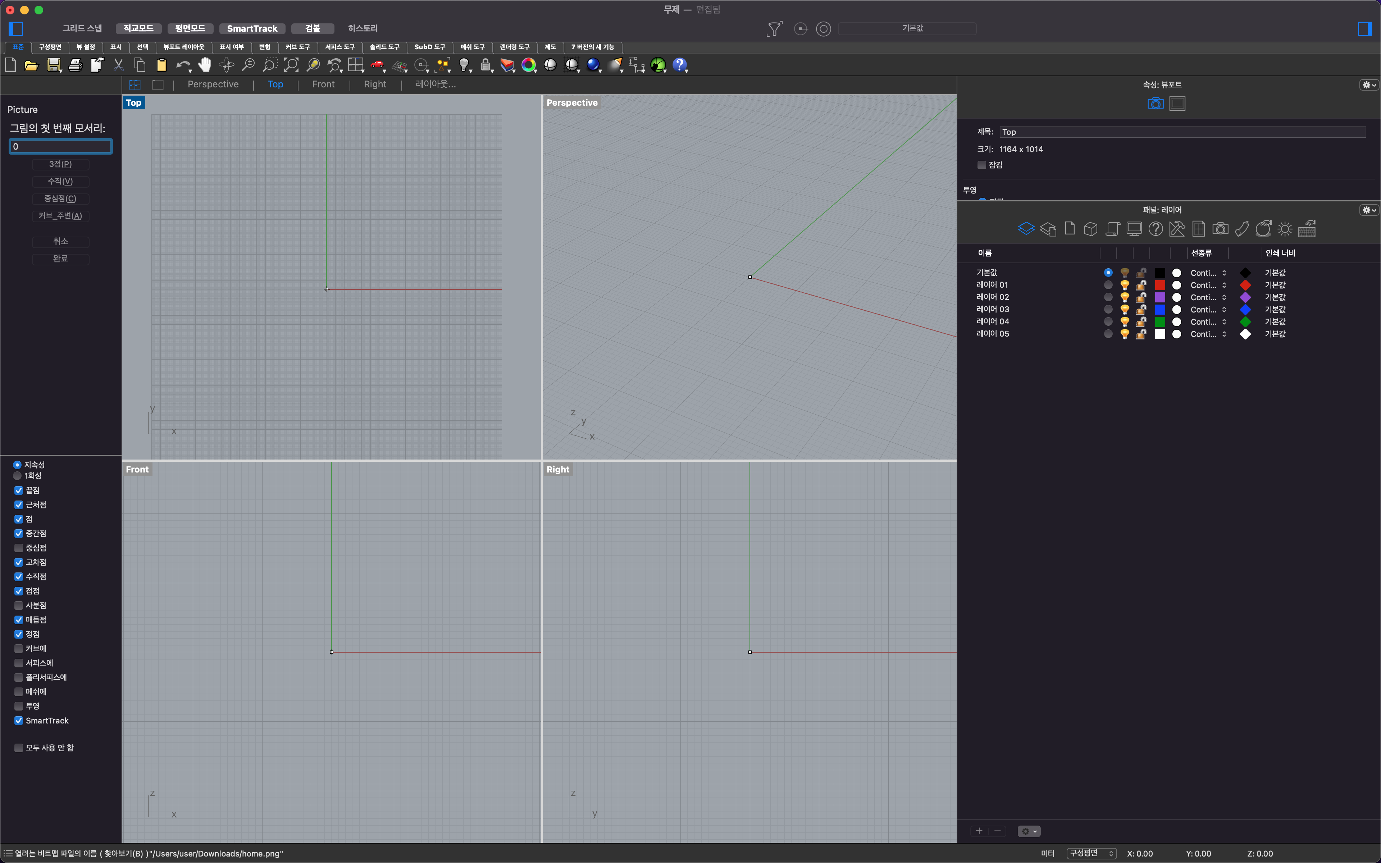Toggle visibility bulb of 레이어 03
This screenshot has width=1381, height=863.
pos(1124,309)
